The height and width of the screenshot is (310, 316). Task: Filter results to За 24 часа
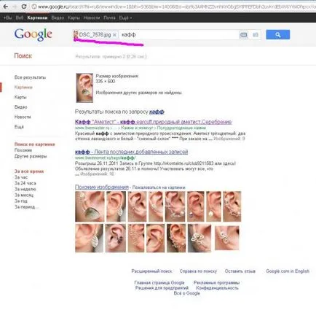(x=25, y=183)
